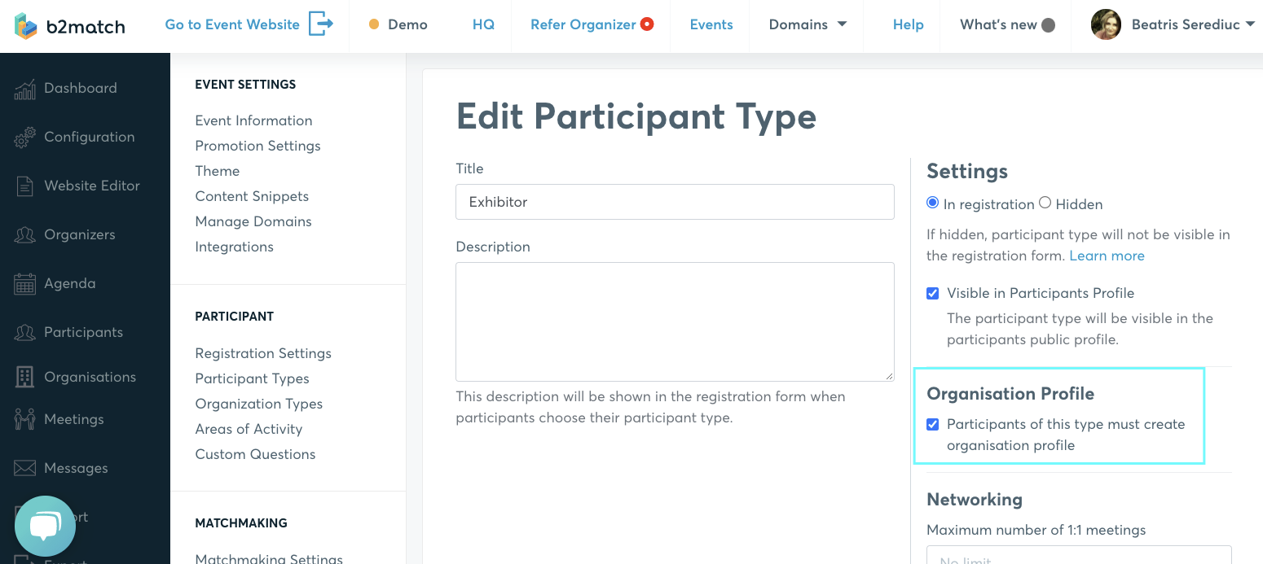The height and width of the screenshot is (564, 1263).
Task: Click the red Refer Organizer notification badge
Action: (x=647, y=24)
